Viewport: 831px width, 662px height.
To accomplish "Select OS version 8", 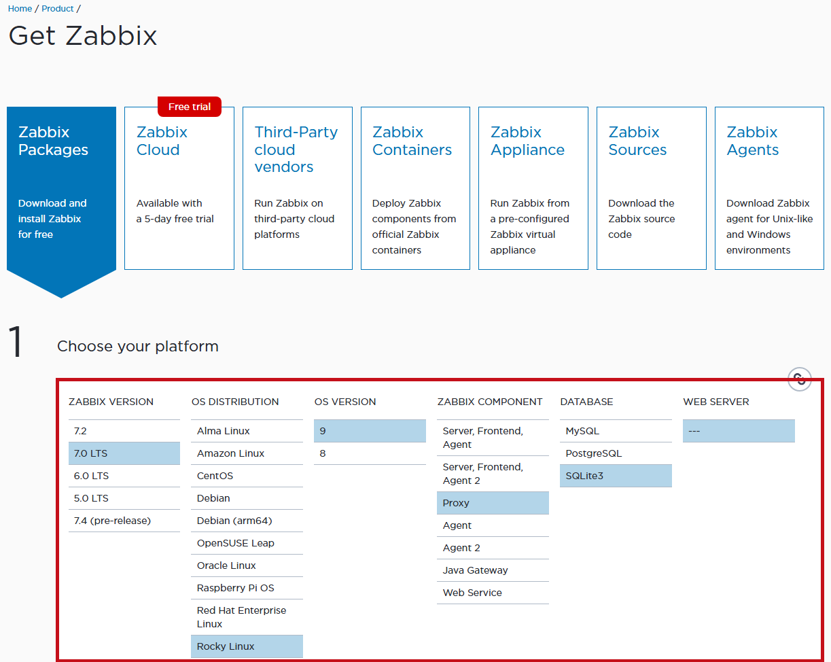I will tap(370, 453).
